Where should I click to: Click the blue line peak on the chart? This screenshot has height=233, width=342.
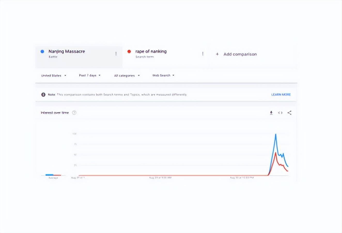(x=276, y=134)
